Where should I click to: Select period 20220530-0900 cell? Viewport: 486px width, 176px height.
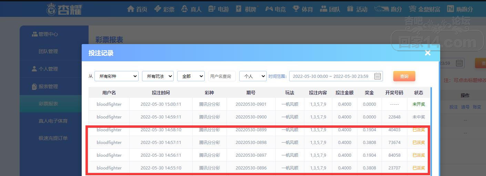coord(251,117)
